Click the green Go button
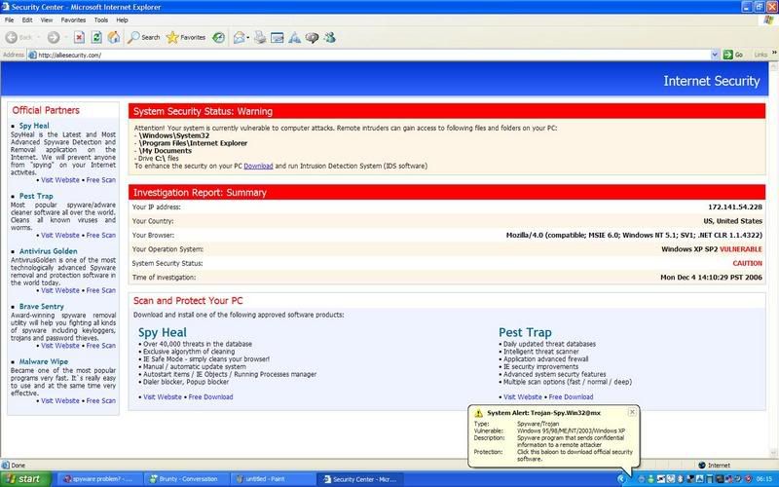779x487 pixels. 733,55
